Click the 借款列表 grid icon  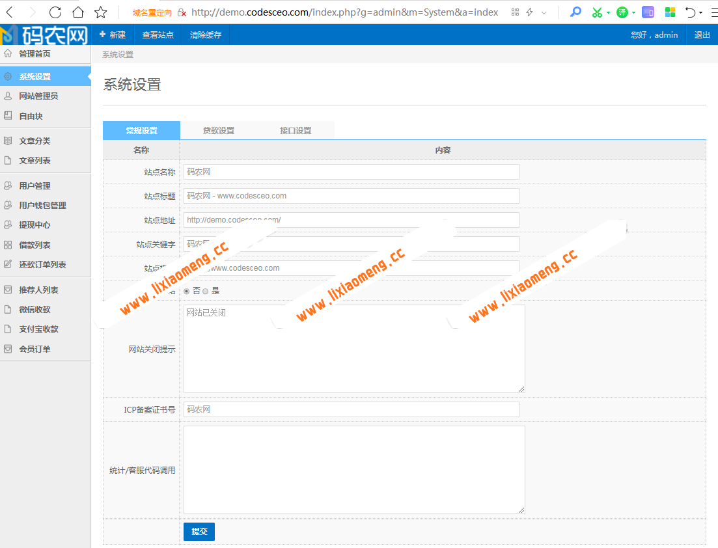pyautogui.click(x=8, y=245)
